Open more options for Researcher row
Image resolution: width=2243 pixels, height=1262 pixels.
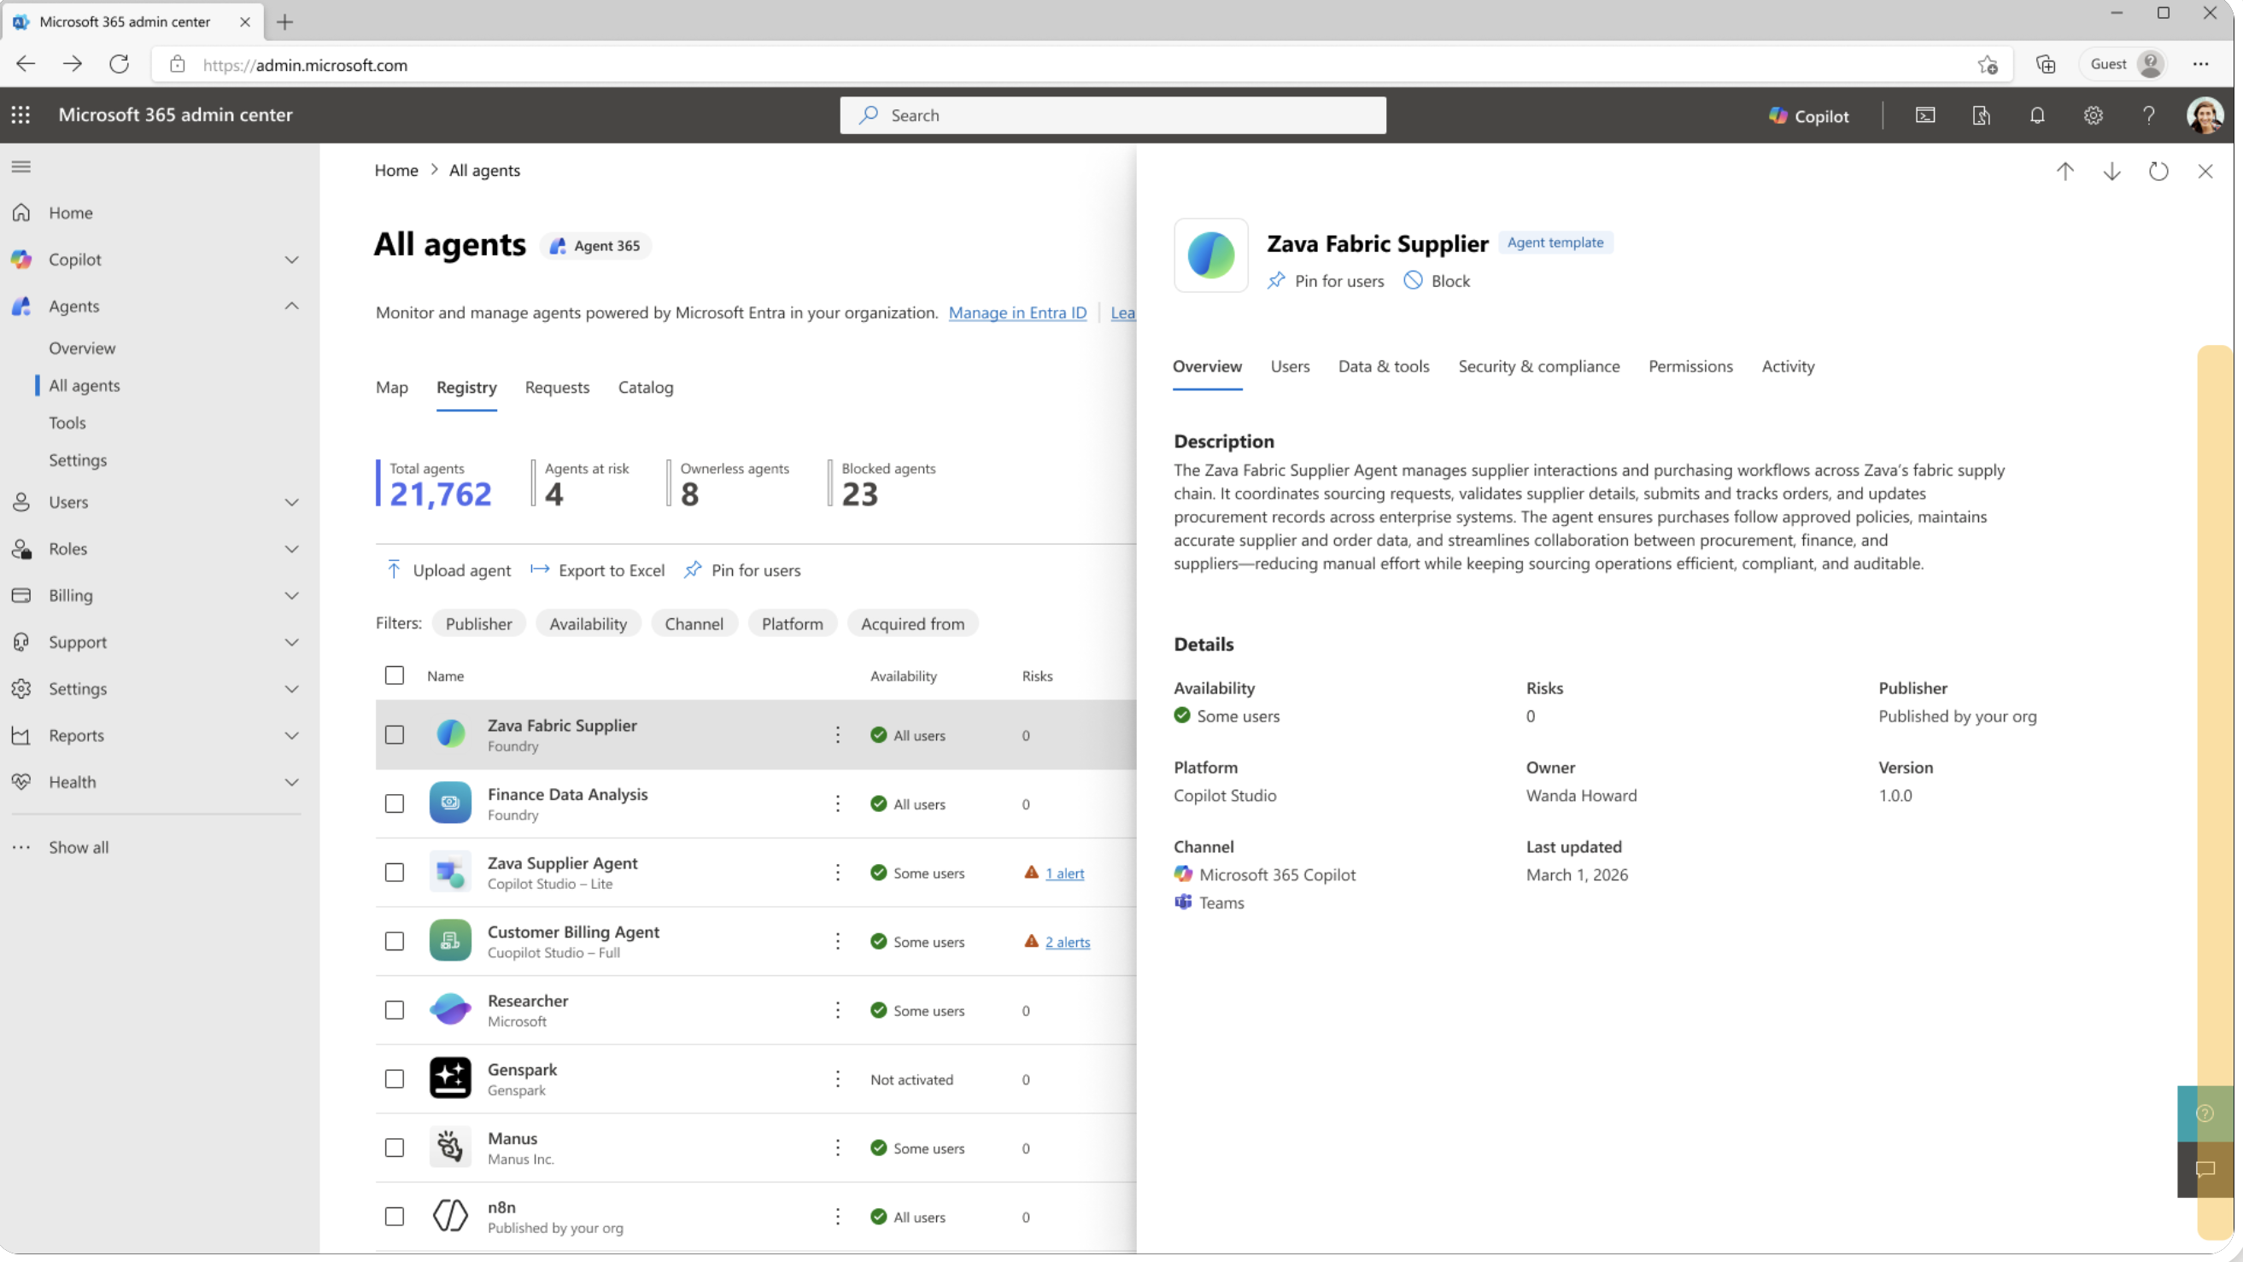838,1009
